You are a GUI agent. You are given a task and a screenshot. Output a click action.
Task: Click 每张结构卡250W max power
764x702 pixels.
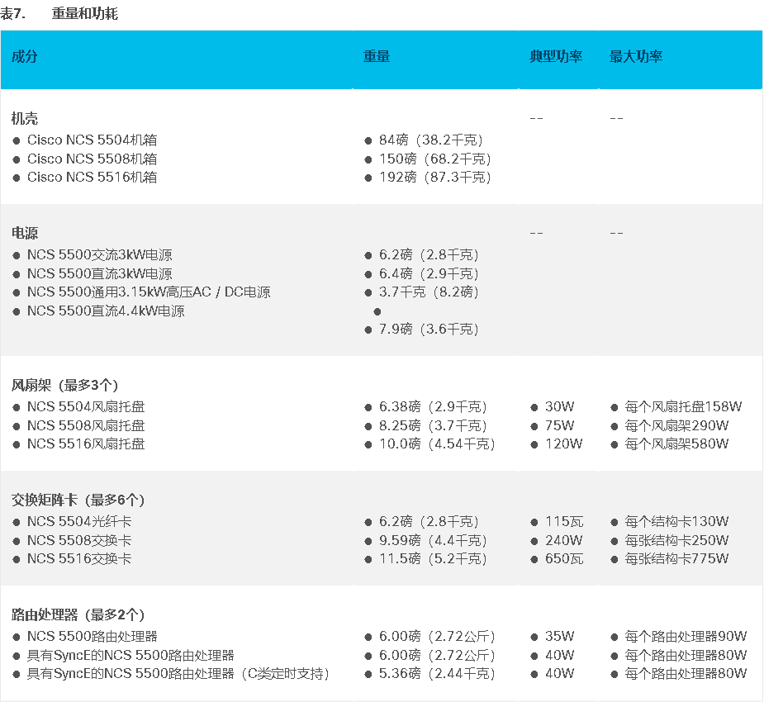pos(676,541)
